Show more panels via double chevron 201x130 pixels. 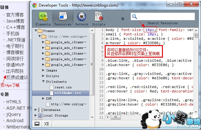coord(123,19)
